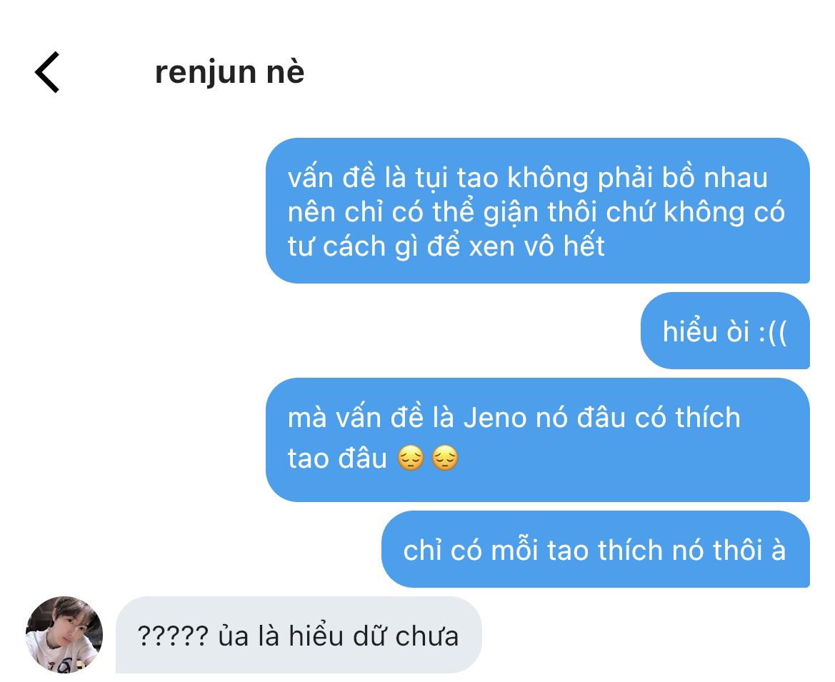
Task: Click the second pensive face emoji
Action: 445,458
